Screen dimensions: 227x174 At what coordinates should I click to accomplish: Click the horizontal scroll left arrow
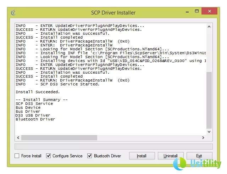(17, 137)
